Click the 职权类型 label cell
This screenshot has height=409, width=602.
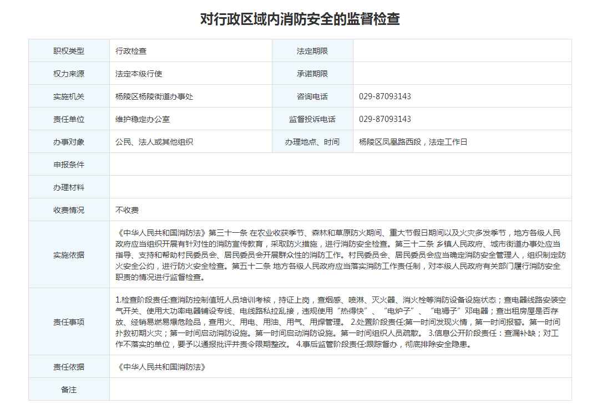click(69, 51)
